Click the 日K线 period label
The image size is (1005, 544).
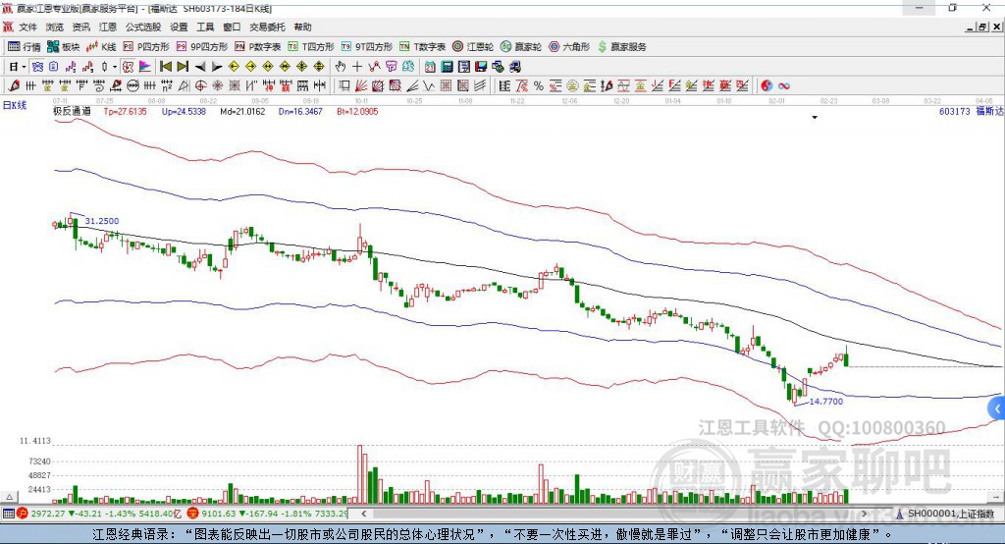(14, 105)
